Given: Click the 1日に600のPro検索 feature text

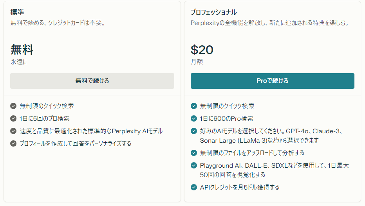Looking at the screenshot, I should tap(226, 118).
